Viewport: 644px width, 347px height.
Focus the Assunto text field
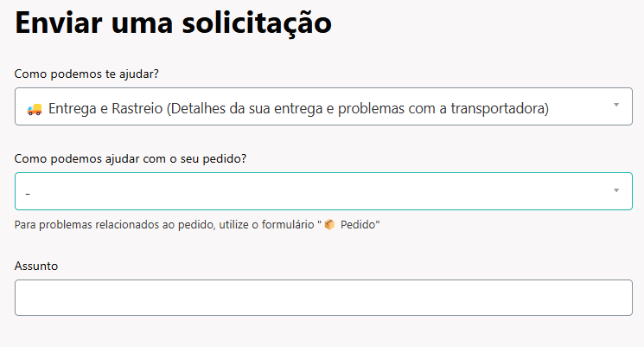click(x=323, y=298)
